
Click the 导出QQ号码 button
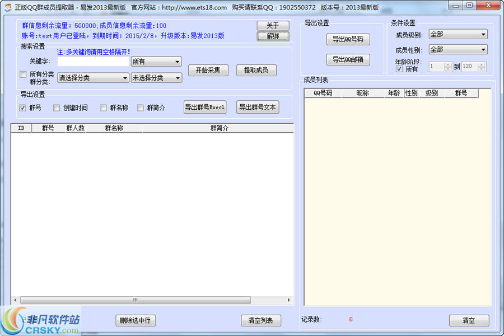(x=348, y=39)
